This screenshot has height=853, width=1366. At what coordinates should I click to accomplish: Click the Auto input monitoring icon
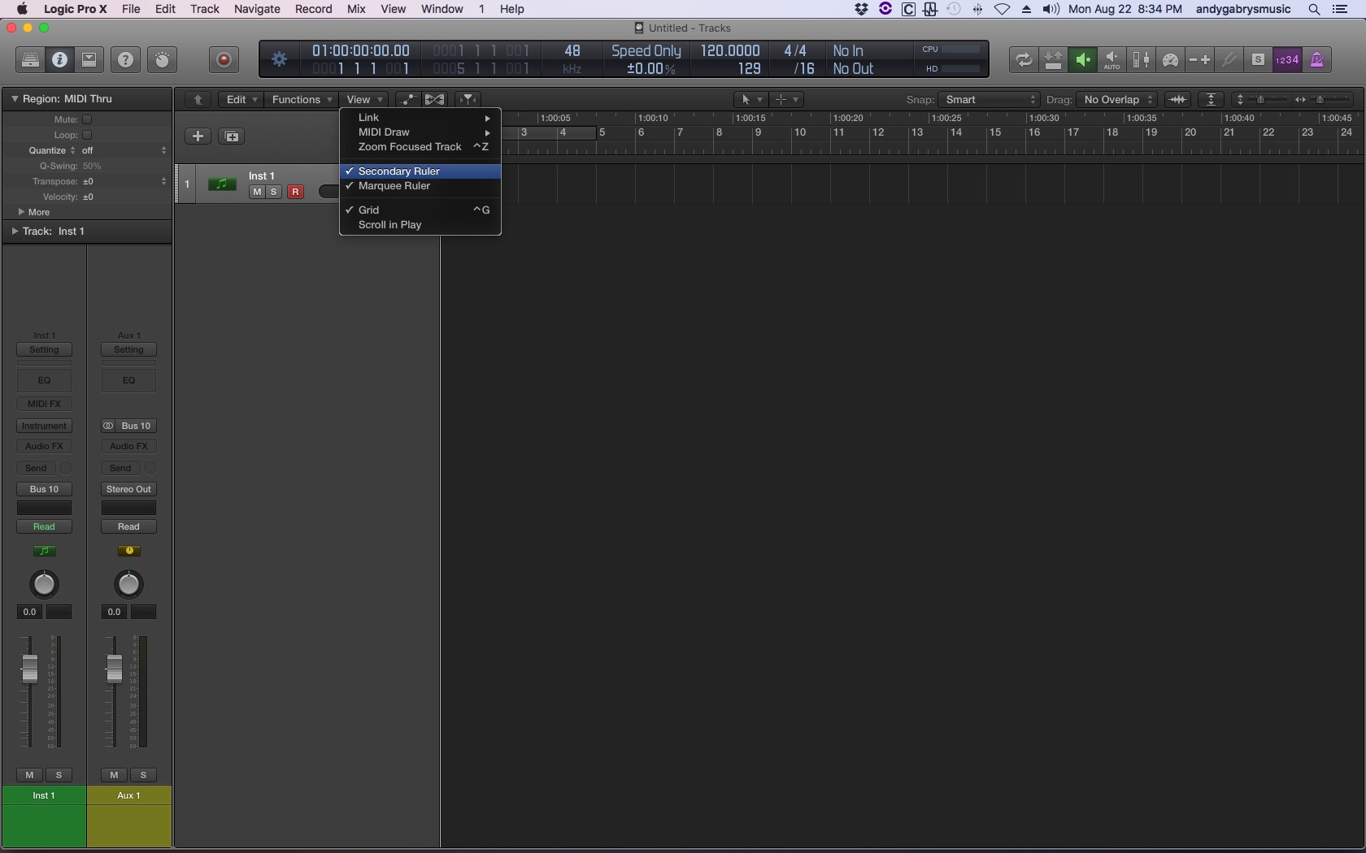pos(1112,59)
